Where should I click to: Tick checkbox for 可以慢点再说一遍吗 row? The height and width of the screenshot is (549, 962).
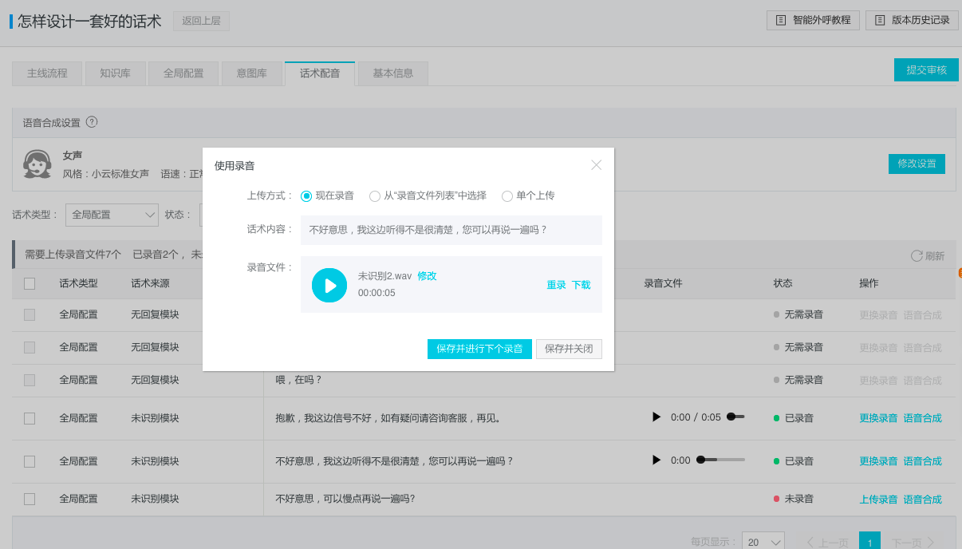pyautogui.click(x=30, y=499)
